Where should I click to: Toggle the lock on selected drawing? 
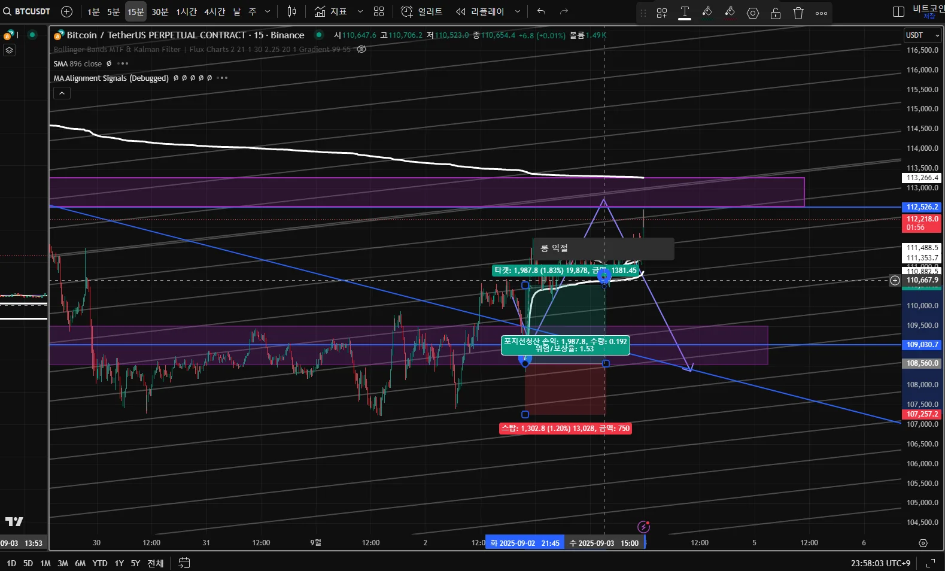(x=776, y=13)
